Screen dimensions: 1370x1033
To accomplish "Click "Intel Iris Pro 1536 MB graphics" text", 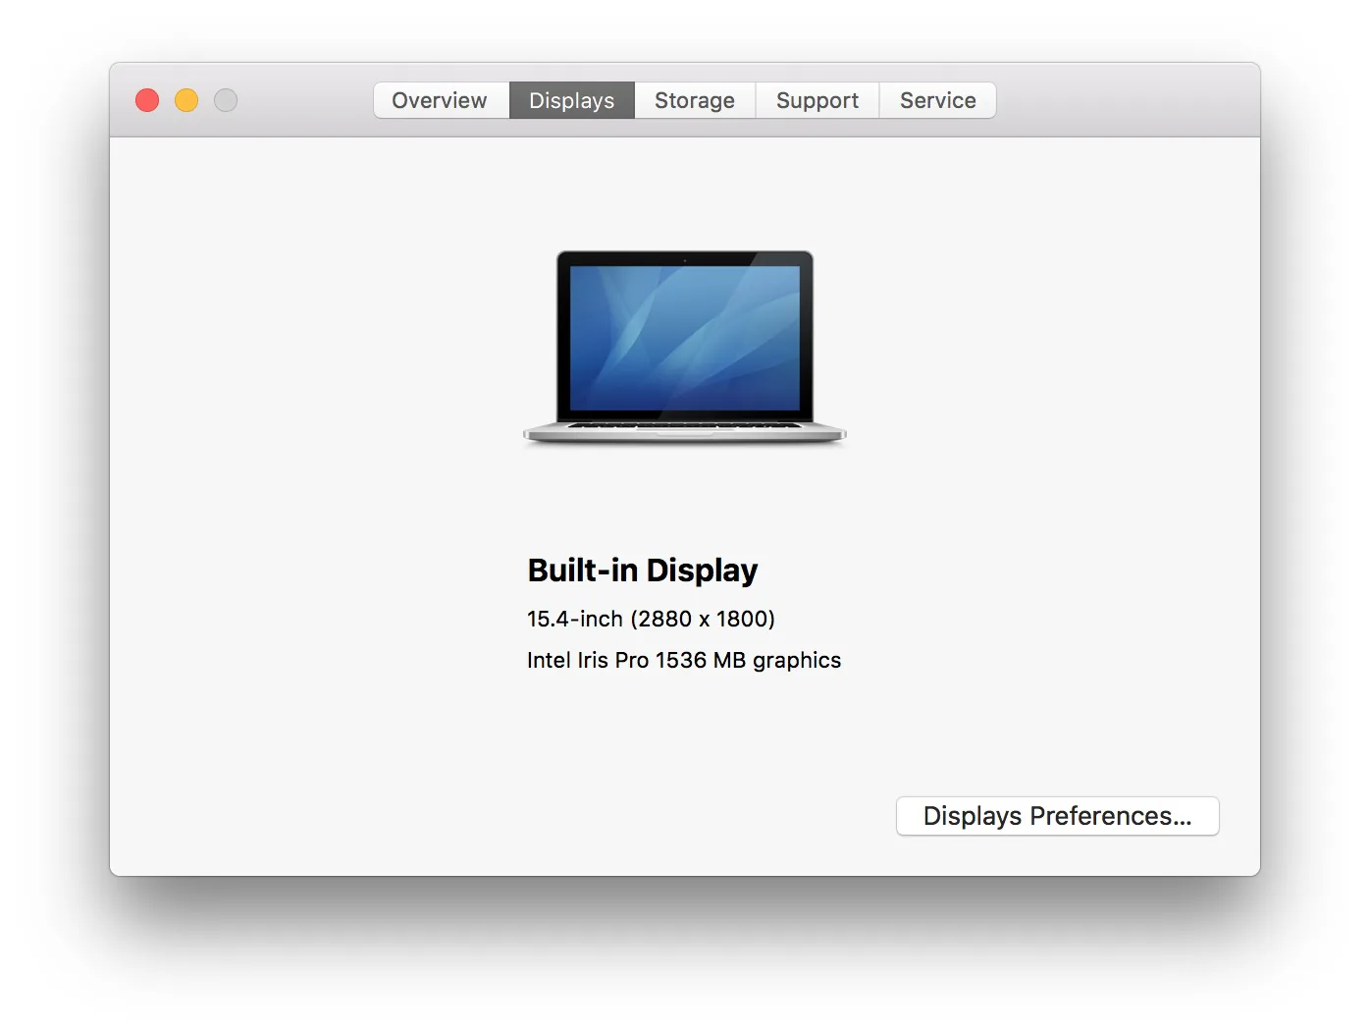I will click(684, 660).
